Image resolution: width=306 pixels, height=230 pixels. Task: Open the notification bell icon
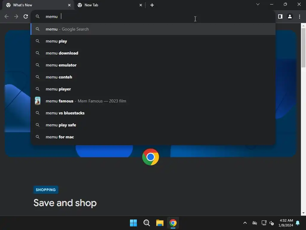[298, 223]
